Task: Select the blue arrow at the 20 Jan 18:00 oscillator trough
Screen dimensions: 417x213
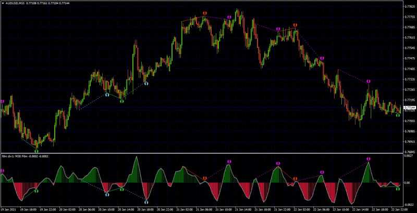Action: (146, 202)
